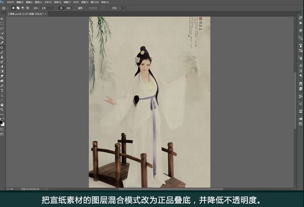Click the black foreground color swatch
304x207 pixels.
1,122
